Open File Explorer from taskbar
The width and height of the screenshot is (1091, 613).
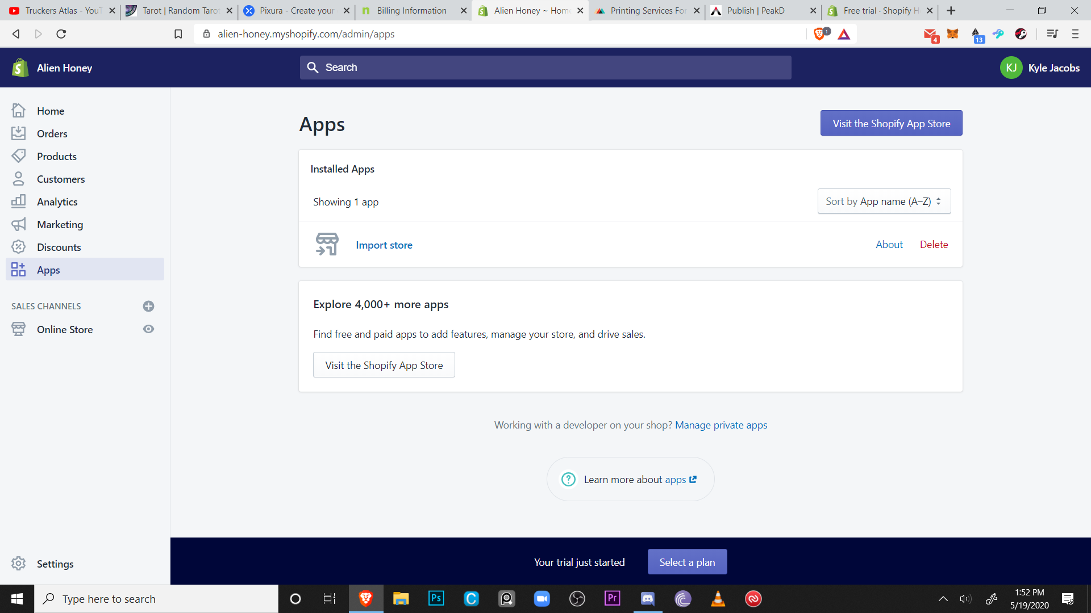[x=401, y=599]
